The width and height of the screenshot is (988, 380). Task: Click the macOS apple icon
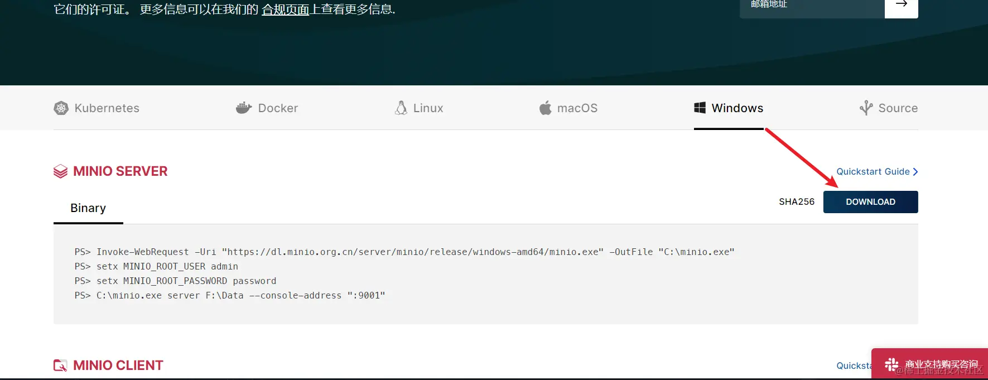(545, 108)
